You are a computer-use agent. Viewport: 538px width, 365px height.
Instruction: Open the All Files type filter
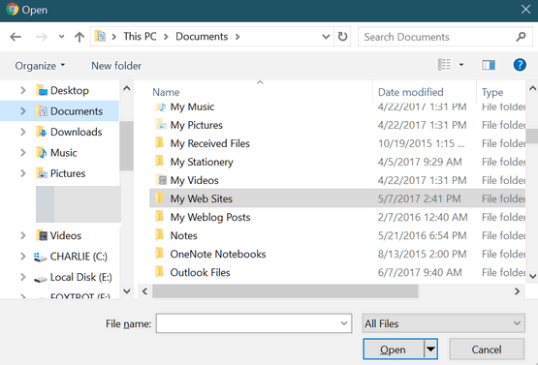pyautogui.click(x=443, y=323)
